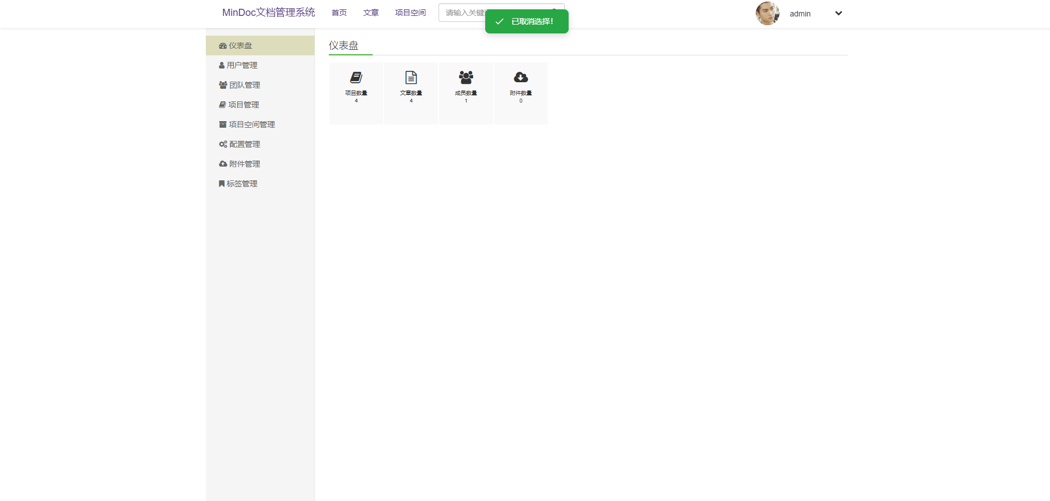Viewport: 1050px width, 501px height.
Task: Open 首页 in the top navigation
Action: (339, 13)
